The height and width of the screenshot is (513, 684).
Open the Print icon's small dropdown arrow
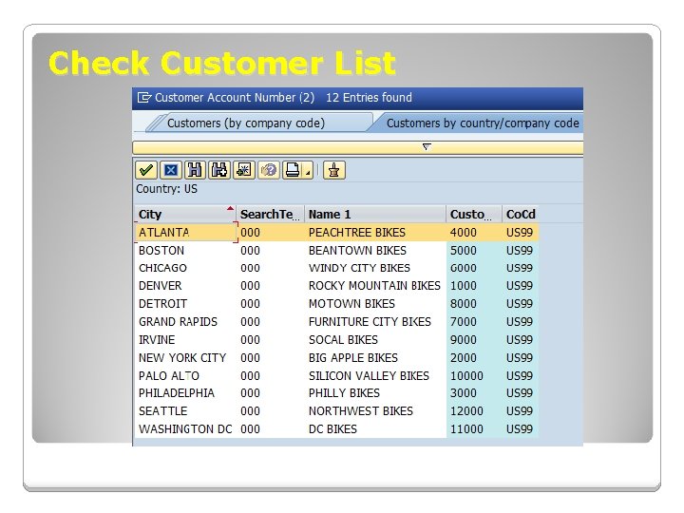[309, 173]
